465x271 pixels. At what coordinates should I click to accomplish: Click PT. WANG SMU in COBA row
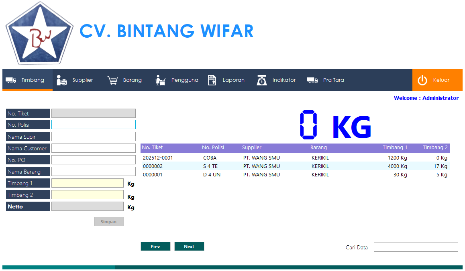[x=261, y=158]
